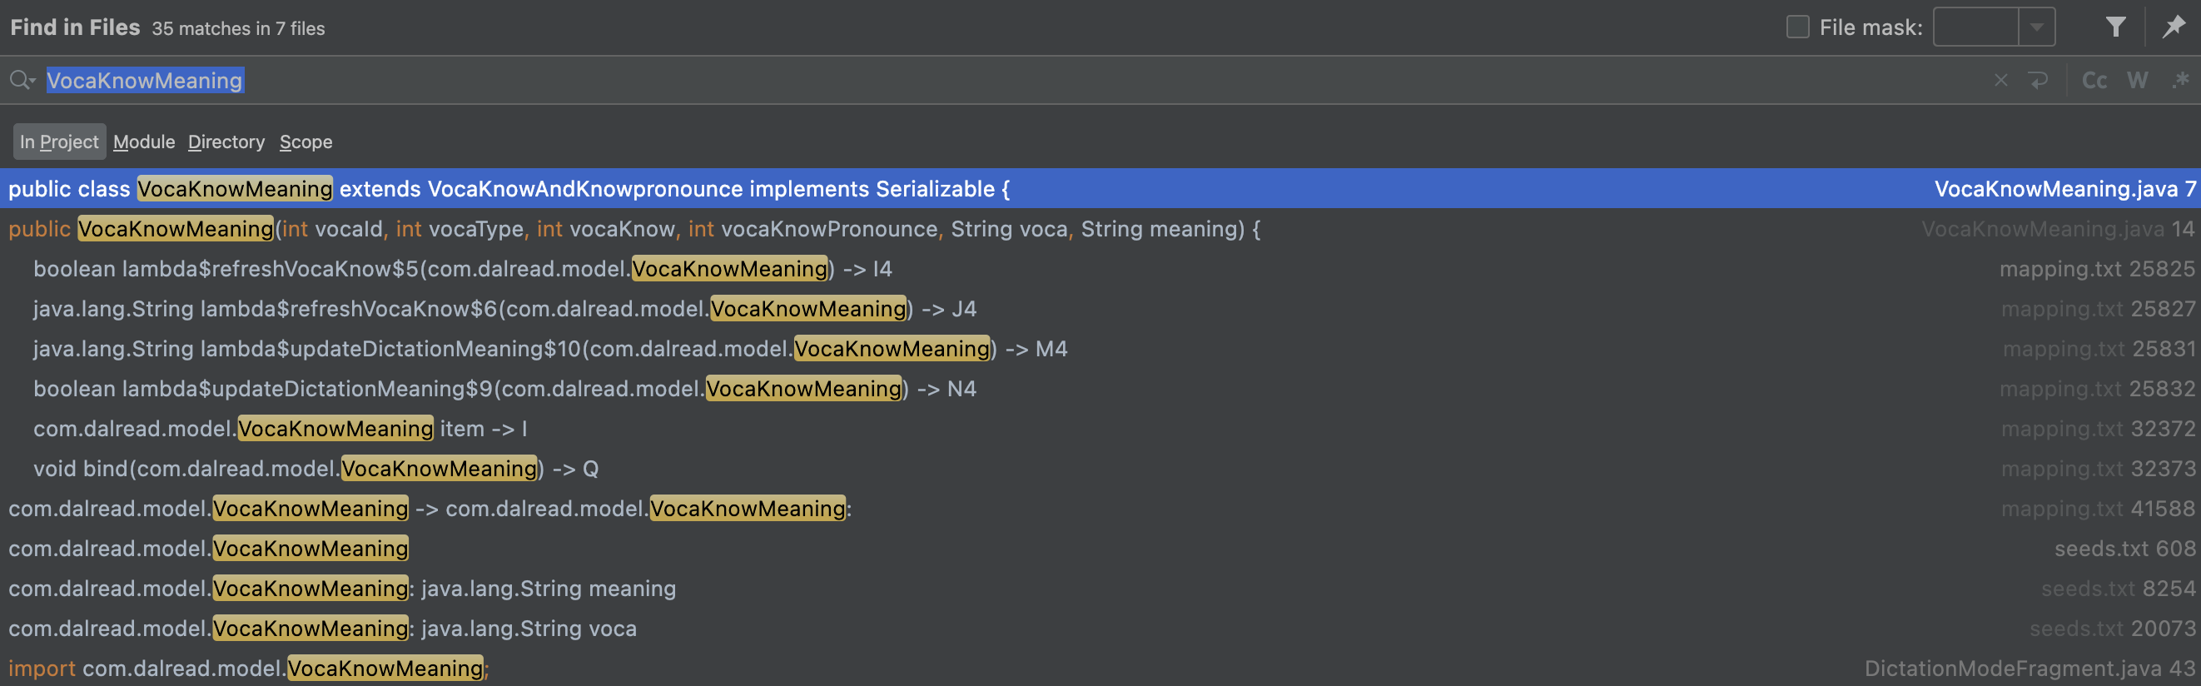Screen dimensions: 2201x686
Task: Toggle Match Case (Cc) option
Action: pos(2094,80)
